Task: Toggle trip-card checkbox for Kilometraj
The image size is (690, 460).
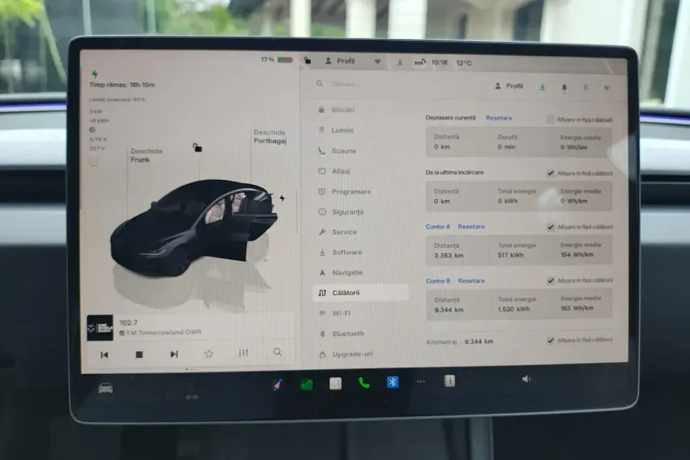Action: [x=550, y=340]
